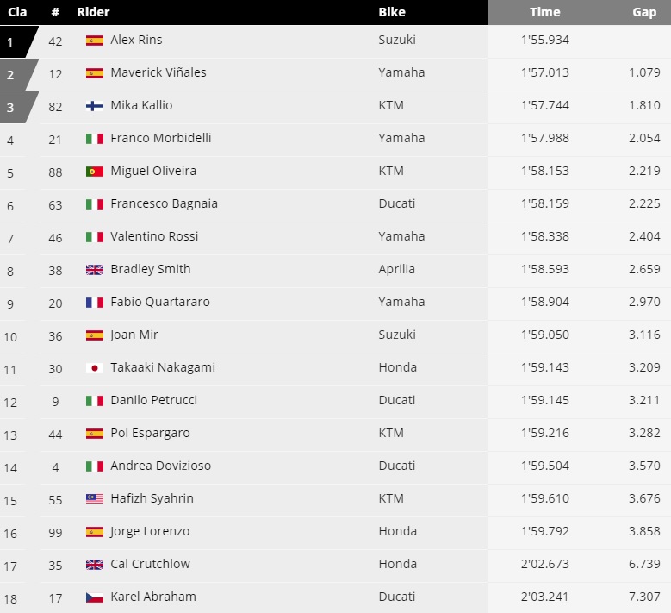Click the Malaysian flag beside Hafizh Syahrin
Image resolution: width=671 pixels, height=613 pixels.
click(95, 499)
